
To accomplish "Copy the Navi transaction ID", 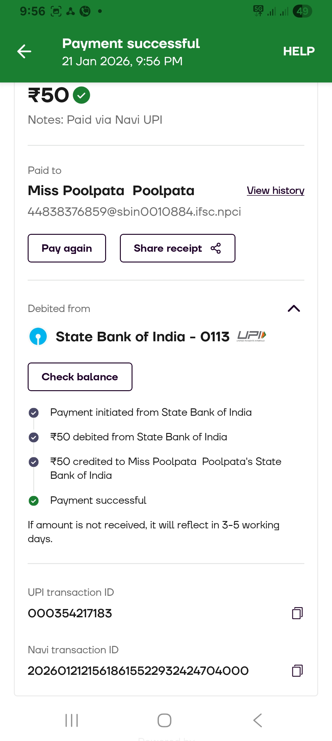I will [297, 671].
